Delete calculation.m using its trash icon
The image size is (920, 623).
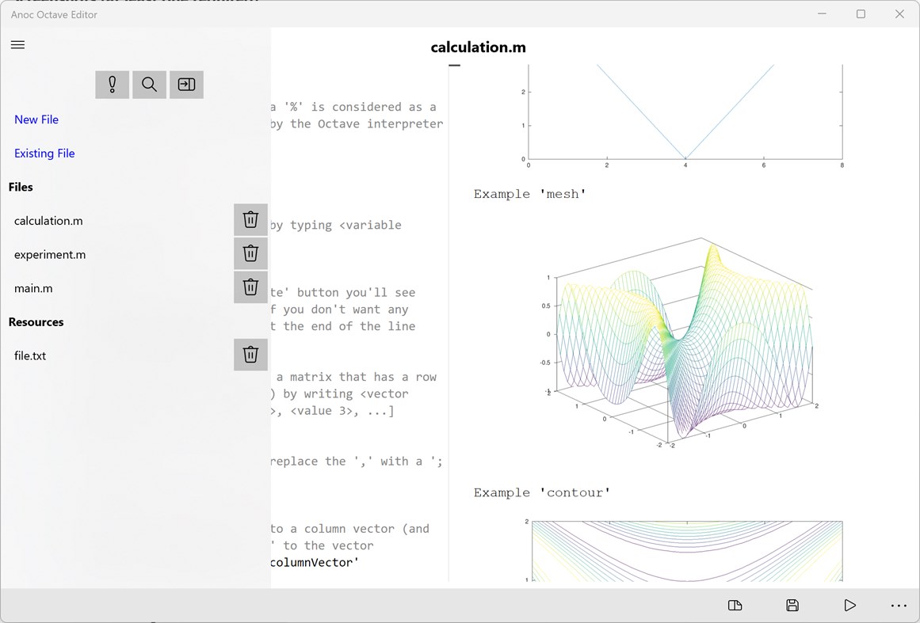pos(250,219)
